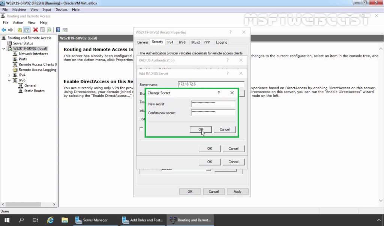Switch to the IKEv2 tab in Properties

[195, 42]
